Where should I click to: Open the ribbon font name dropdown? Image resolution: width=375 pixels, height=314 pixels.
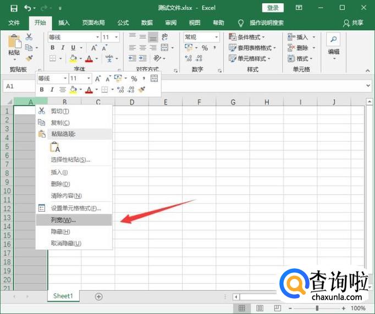coord(97,37)
